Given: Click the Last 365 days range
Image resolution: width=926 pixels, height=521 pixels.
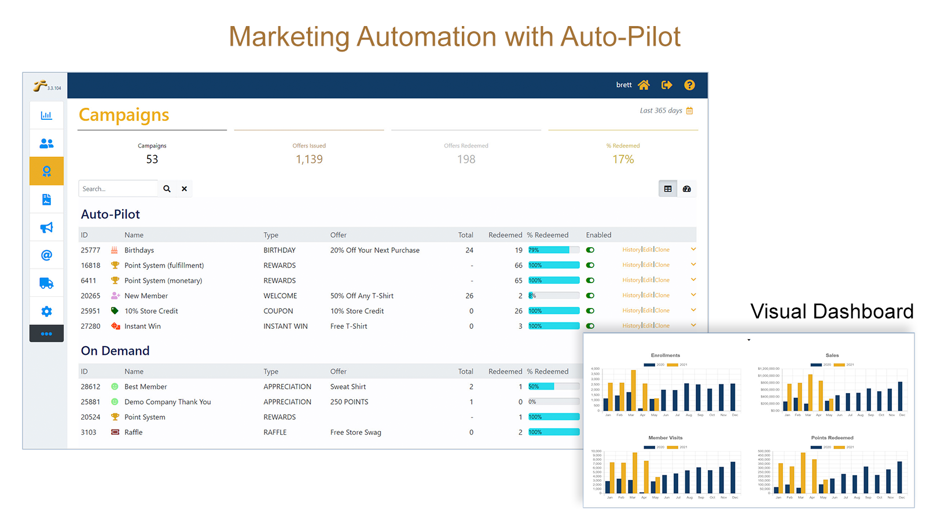Looking at the screenshot, I should (661, 111).
